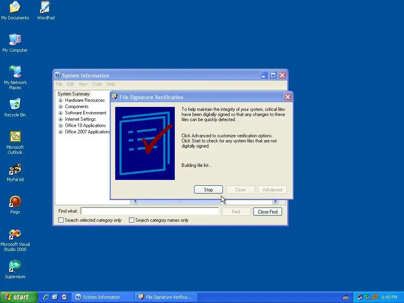Focus the Find what text field

150,211
